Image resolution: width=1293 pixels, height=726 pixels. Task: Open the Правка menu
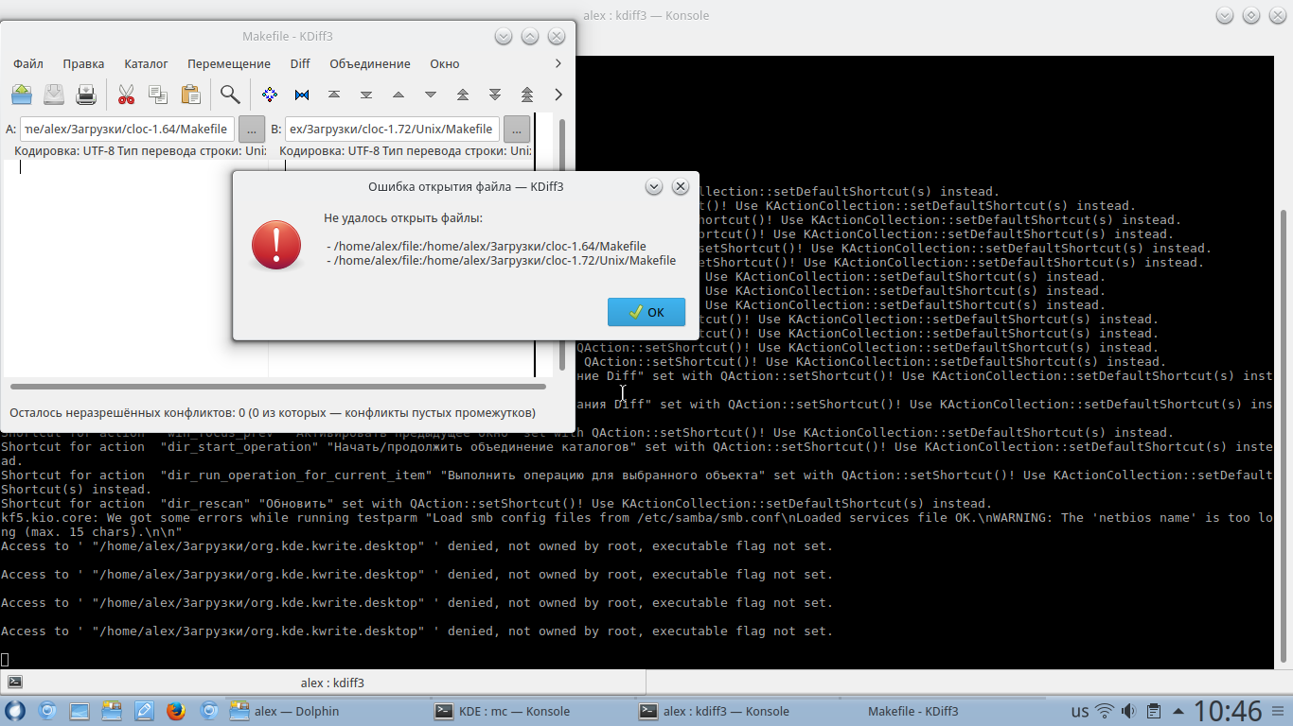[83, 64]
